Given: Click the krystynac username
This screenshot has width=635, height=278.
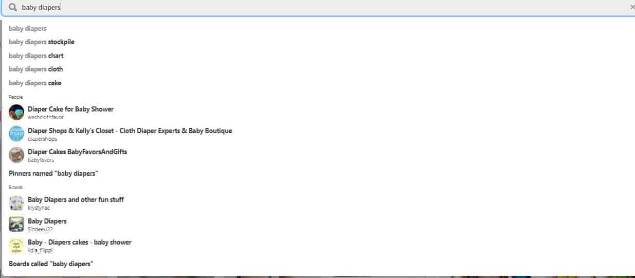Looking at the screenshot, I should 39,208.
